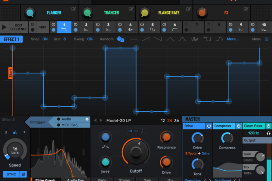Viewport: 272px width, 181px height.
Task: Select the flat line shape preset
Action: pos(133,39)
